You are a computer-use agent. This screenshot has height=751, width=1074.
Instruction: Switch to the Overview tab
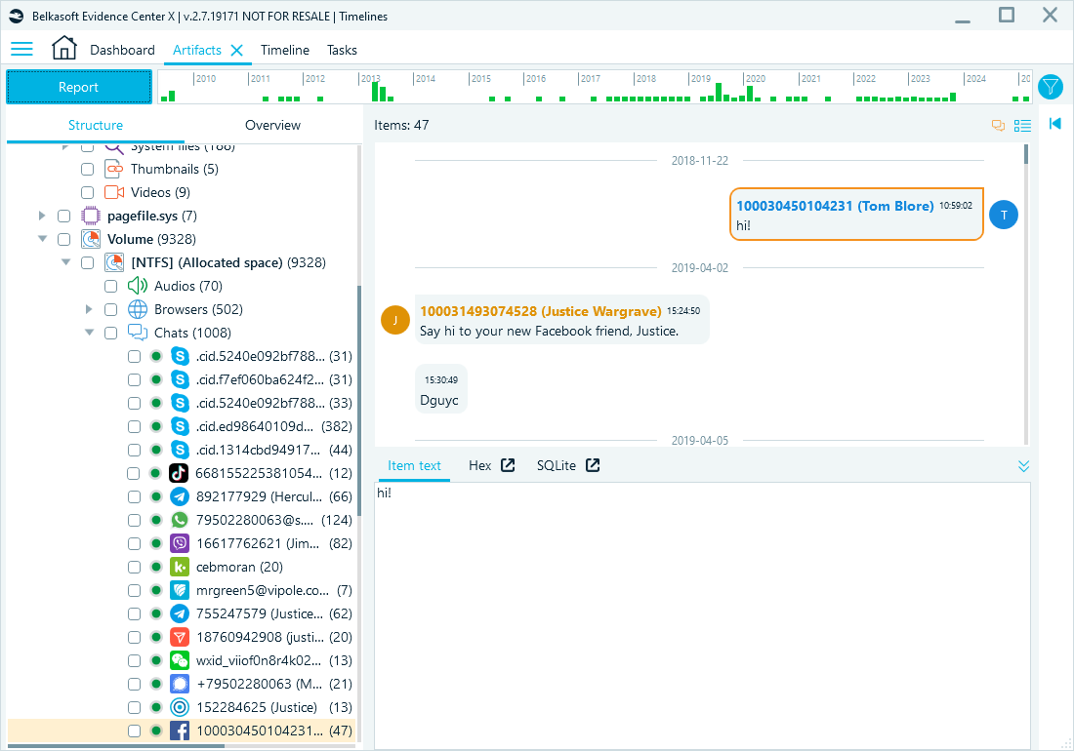click(x=272, y=125)
